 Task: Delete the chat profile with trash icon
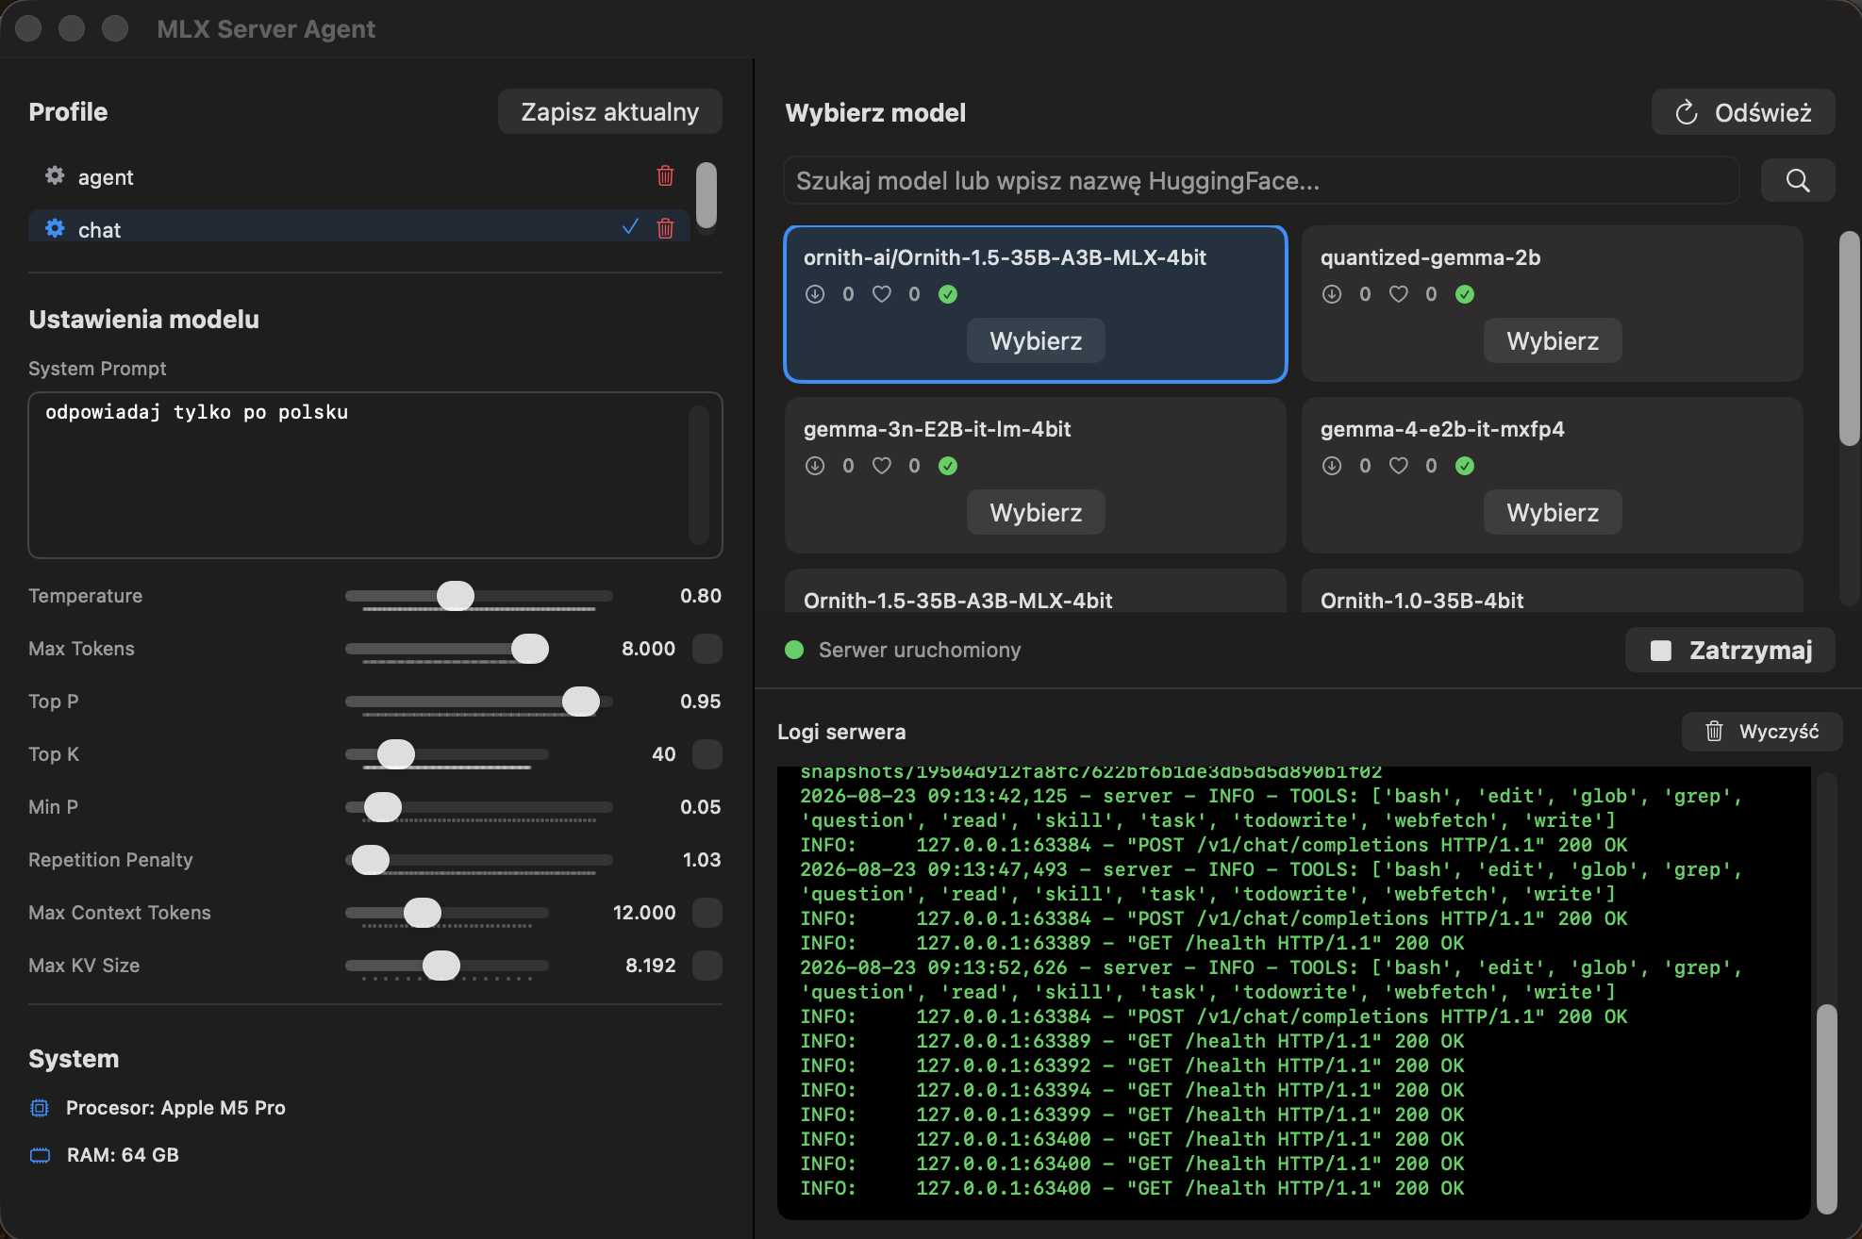(665, 228)
